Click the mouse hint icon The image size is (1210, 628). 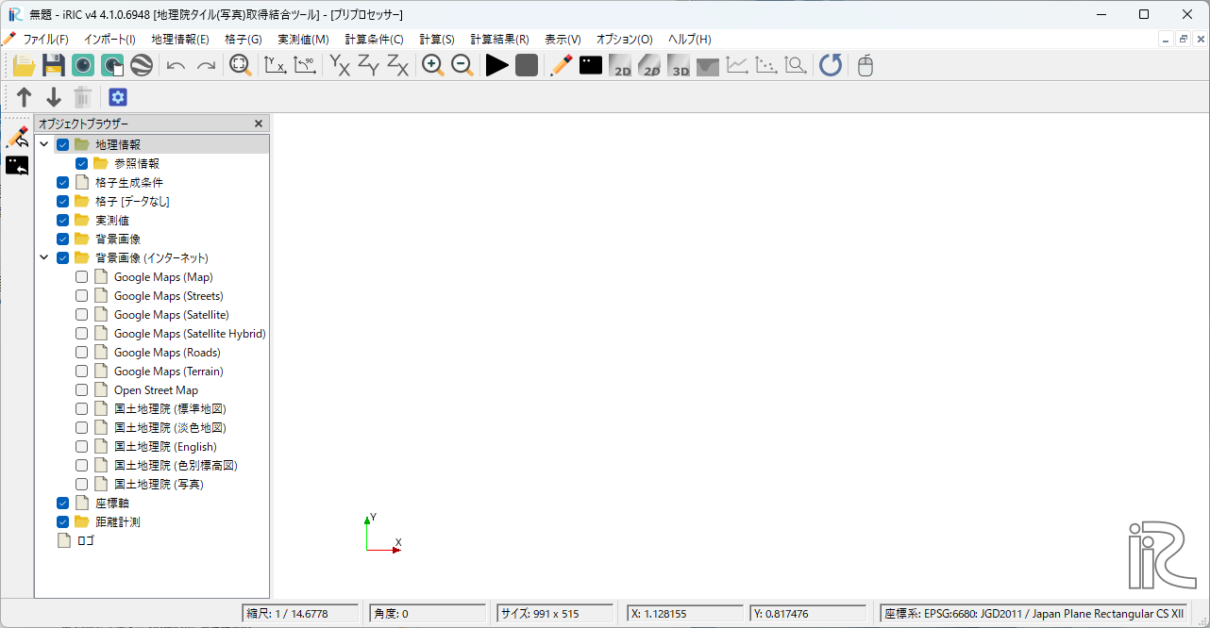click(x=865, y=65)
